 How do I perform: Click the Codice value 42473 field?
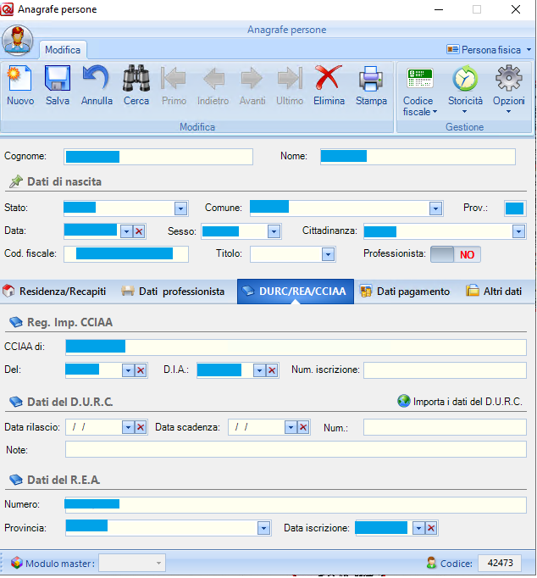(500, 563)
